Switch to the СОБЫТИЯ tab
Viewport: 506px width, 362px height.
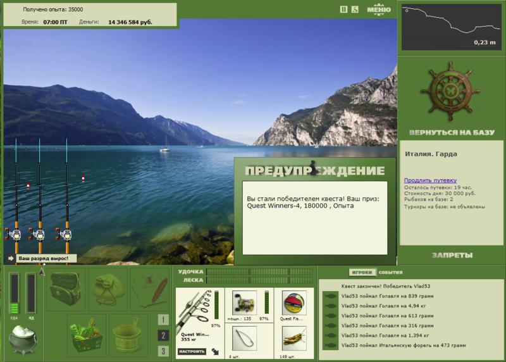click(x=390, y=273)
